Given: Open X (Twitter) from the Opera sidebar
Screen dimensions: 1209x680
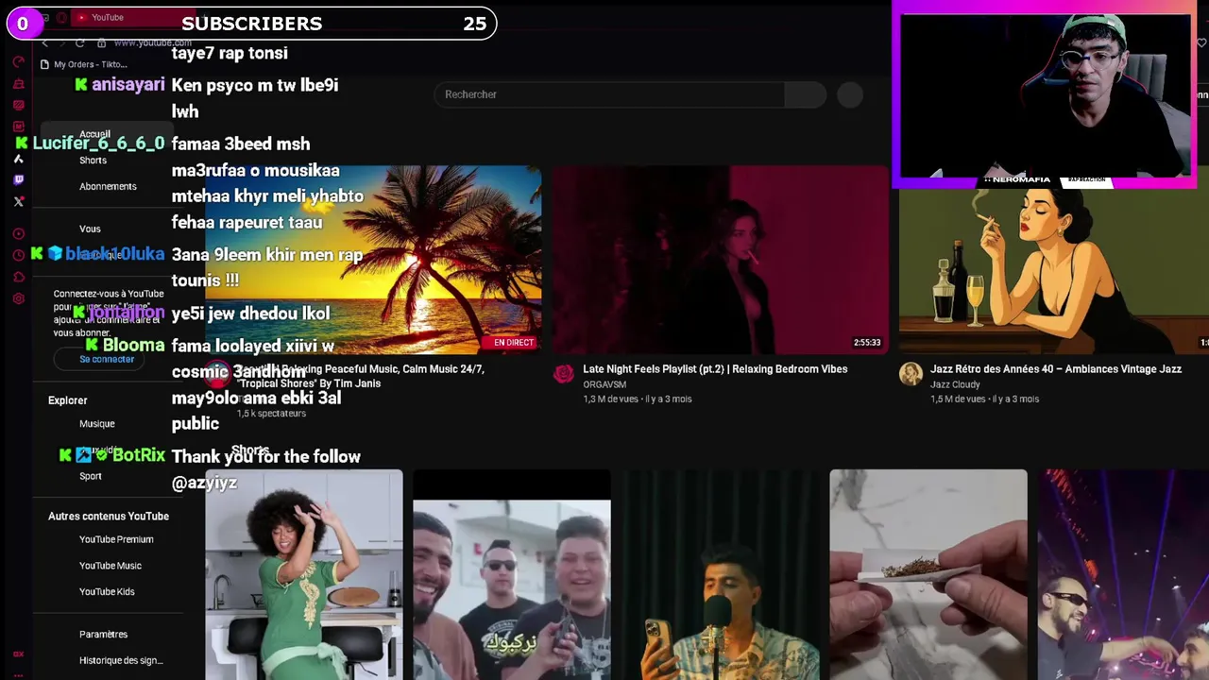Looking at the screenshot, I should click(x=18, y=201).
